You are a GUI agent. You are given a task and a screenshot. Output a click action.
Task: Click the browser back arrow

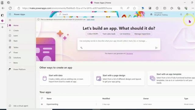(x=3, y=8)
